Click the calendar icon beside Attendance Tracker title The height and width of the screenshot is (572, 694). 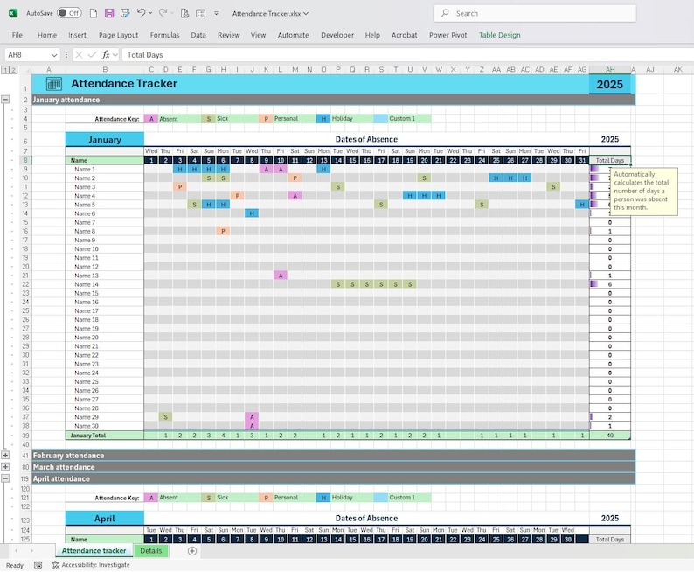pos(54,84)
